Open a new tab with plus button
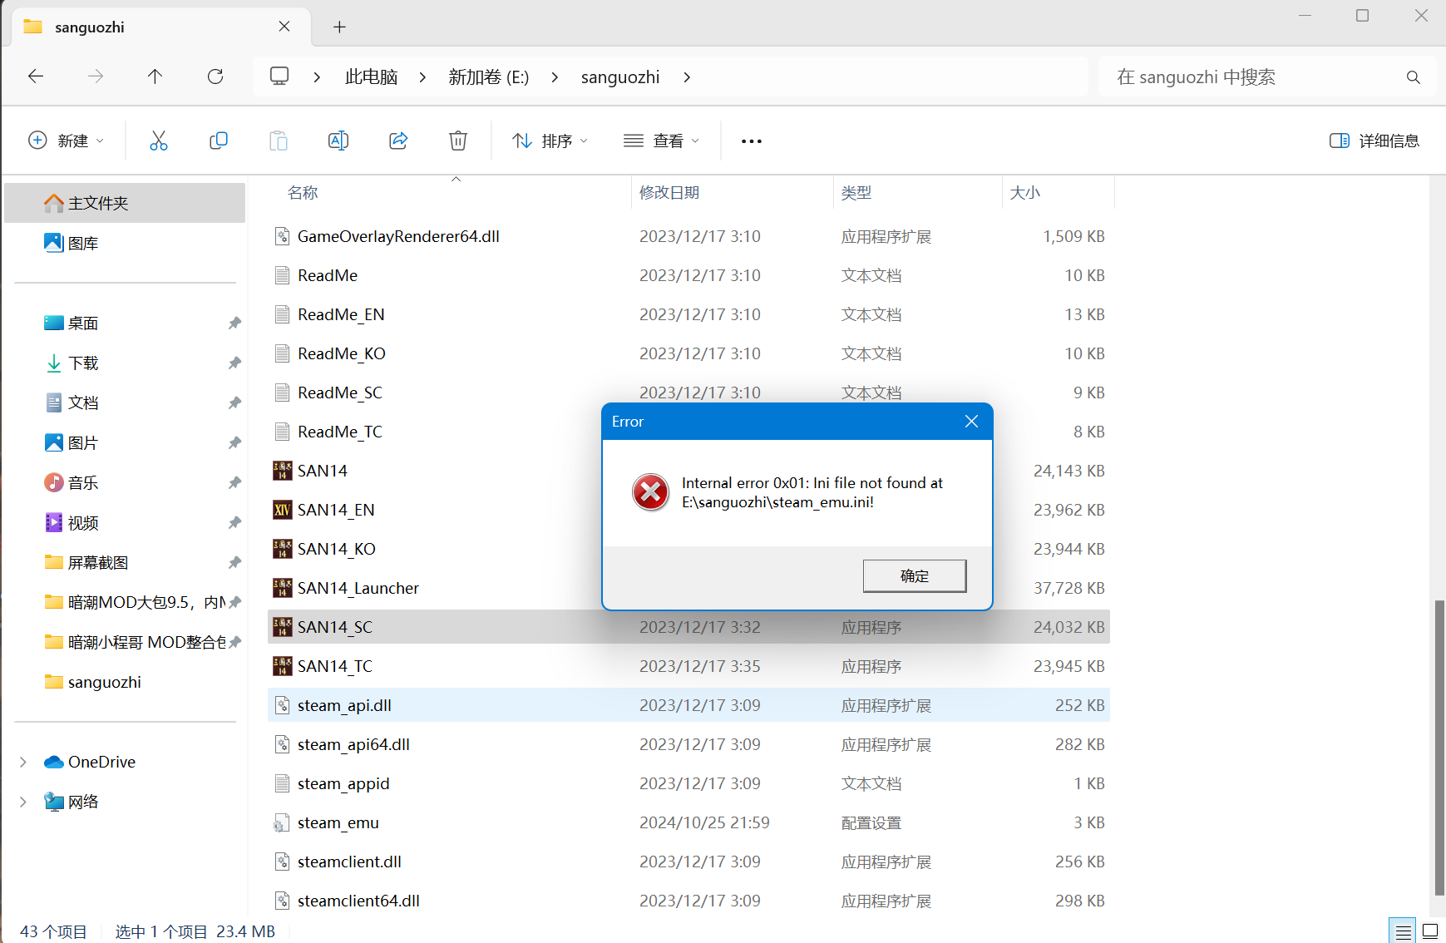 click(339, 27)
